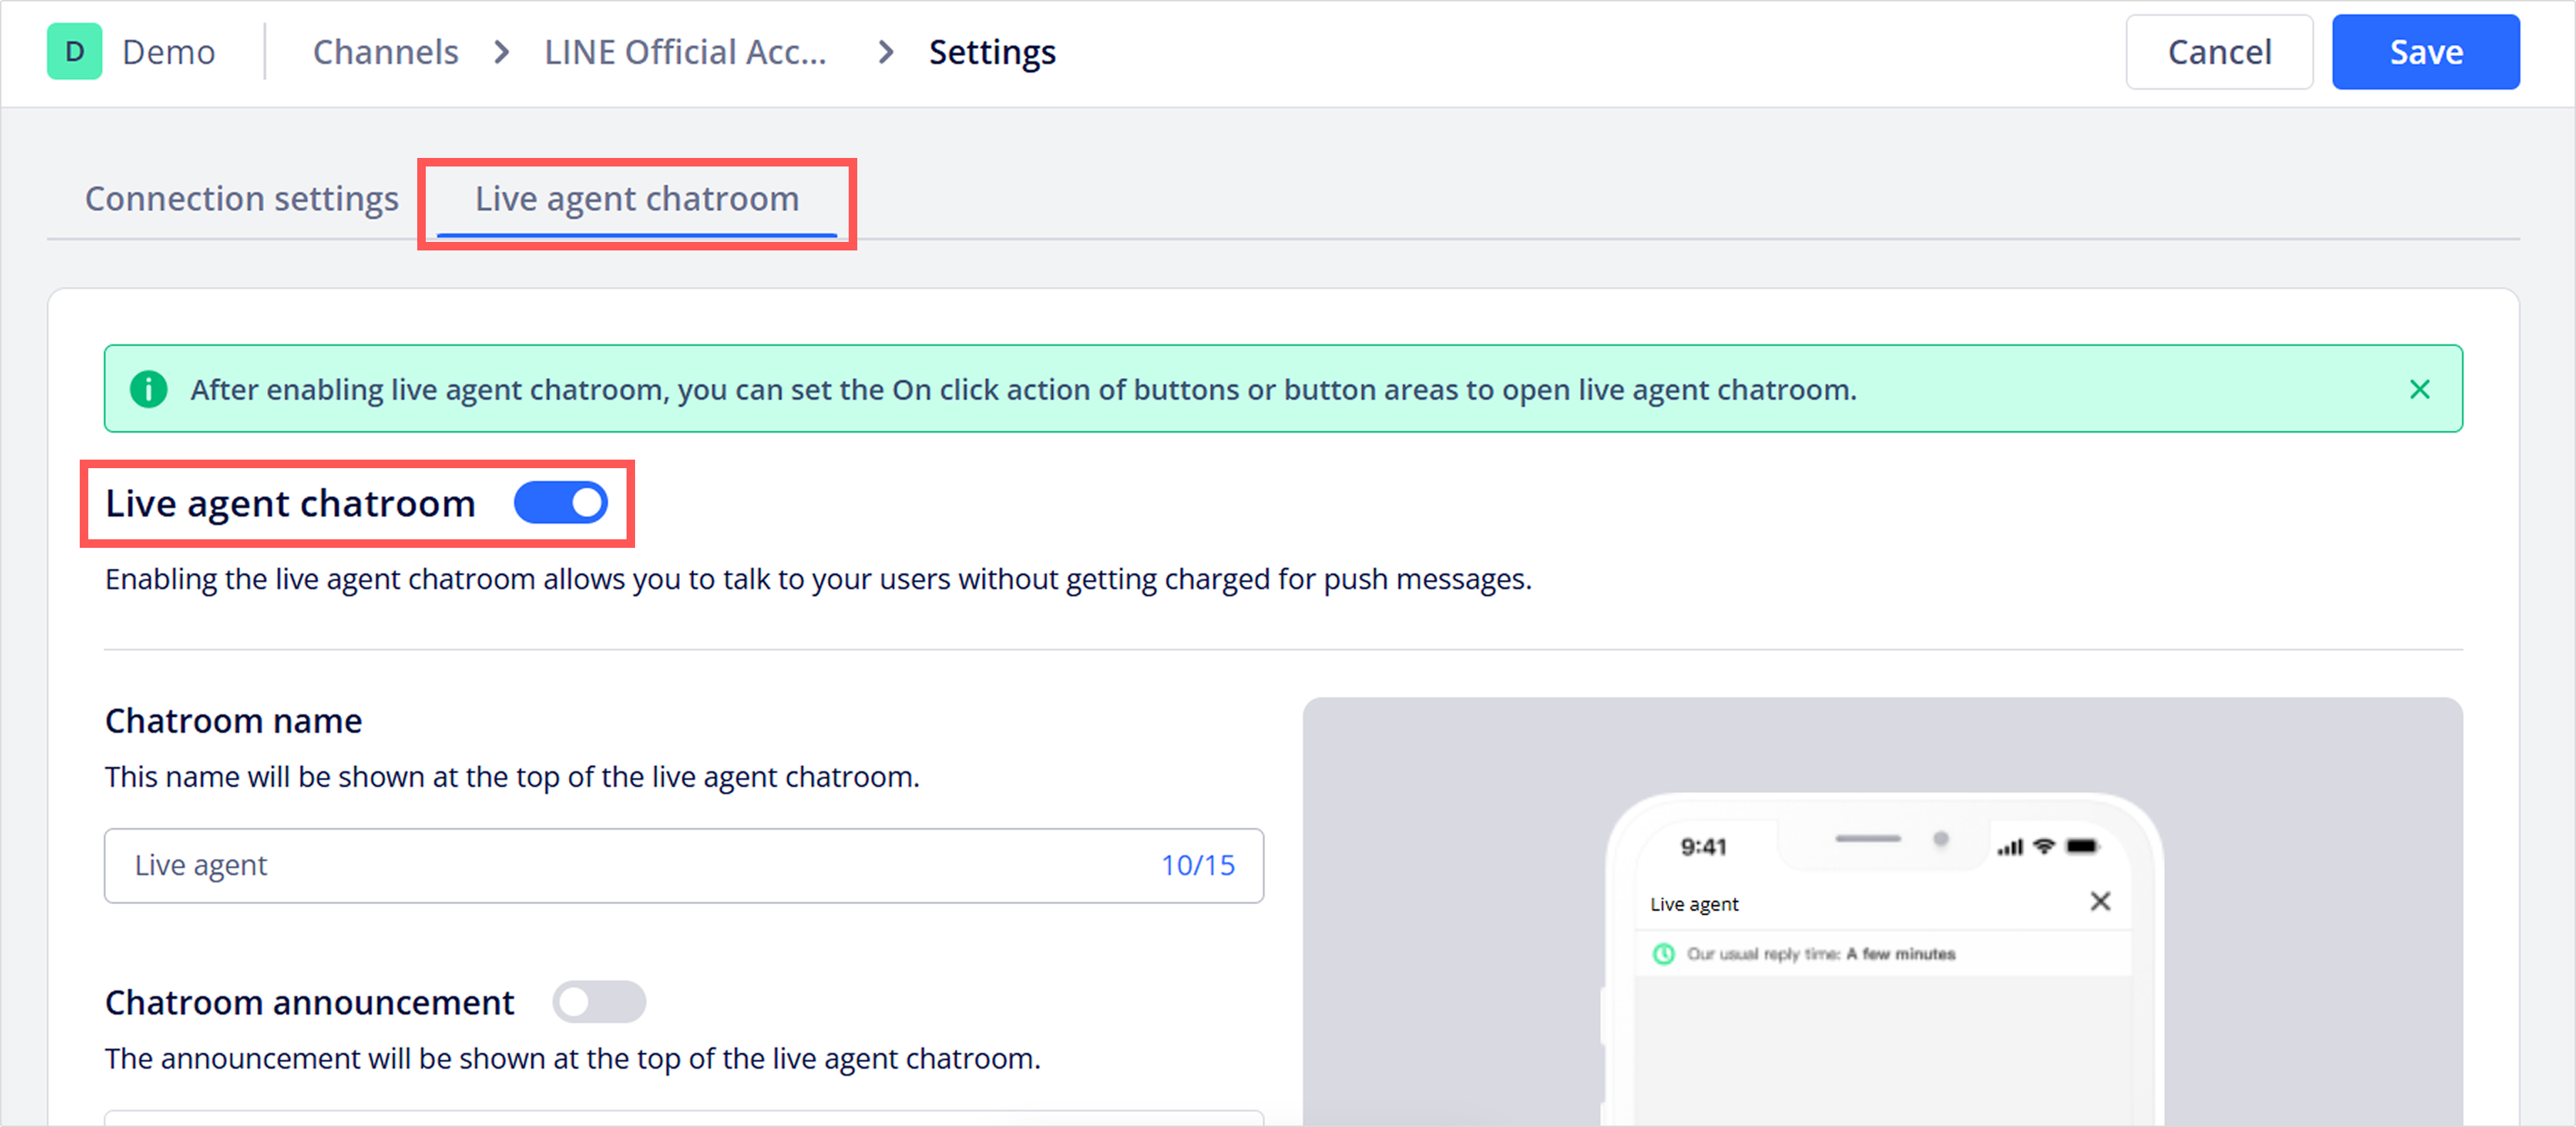This screenshot has width=2576, height=1127.
Task: Open LINE Official Acc... breadcrumb link
Action: pyautogui.click(x=685, y=52)
